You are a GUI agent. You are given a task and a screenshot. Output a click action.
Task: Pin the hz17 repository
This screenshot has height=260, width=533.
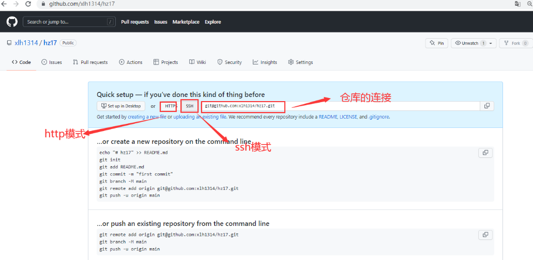[437, 43]
